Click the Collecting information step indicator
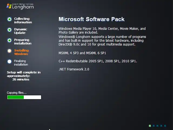 pyautogui.click(x=9, y=19)
